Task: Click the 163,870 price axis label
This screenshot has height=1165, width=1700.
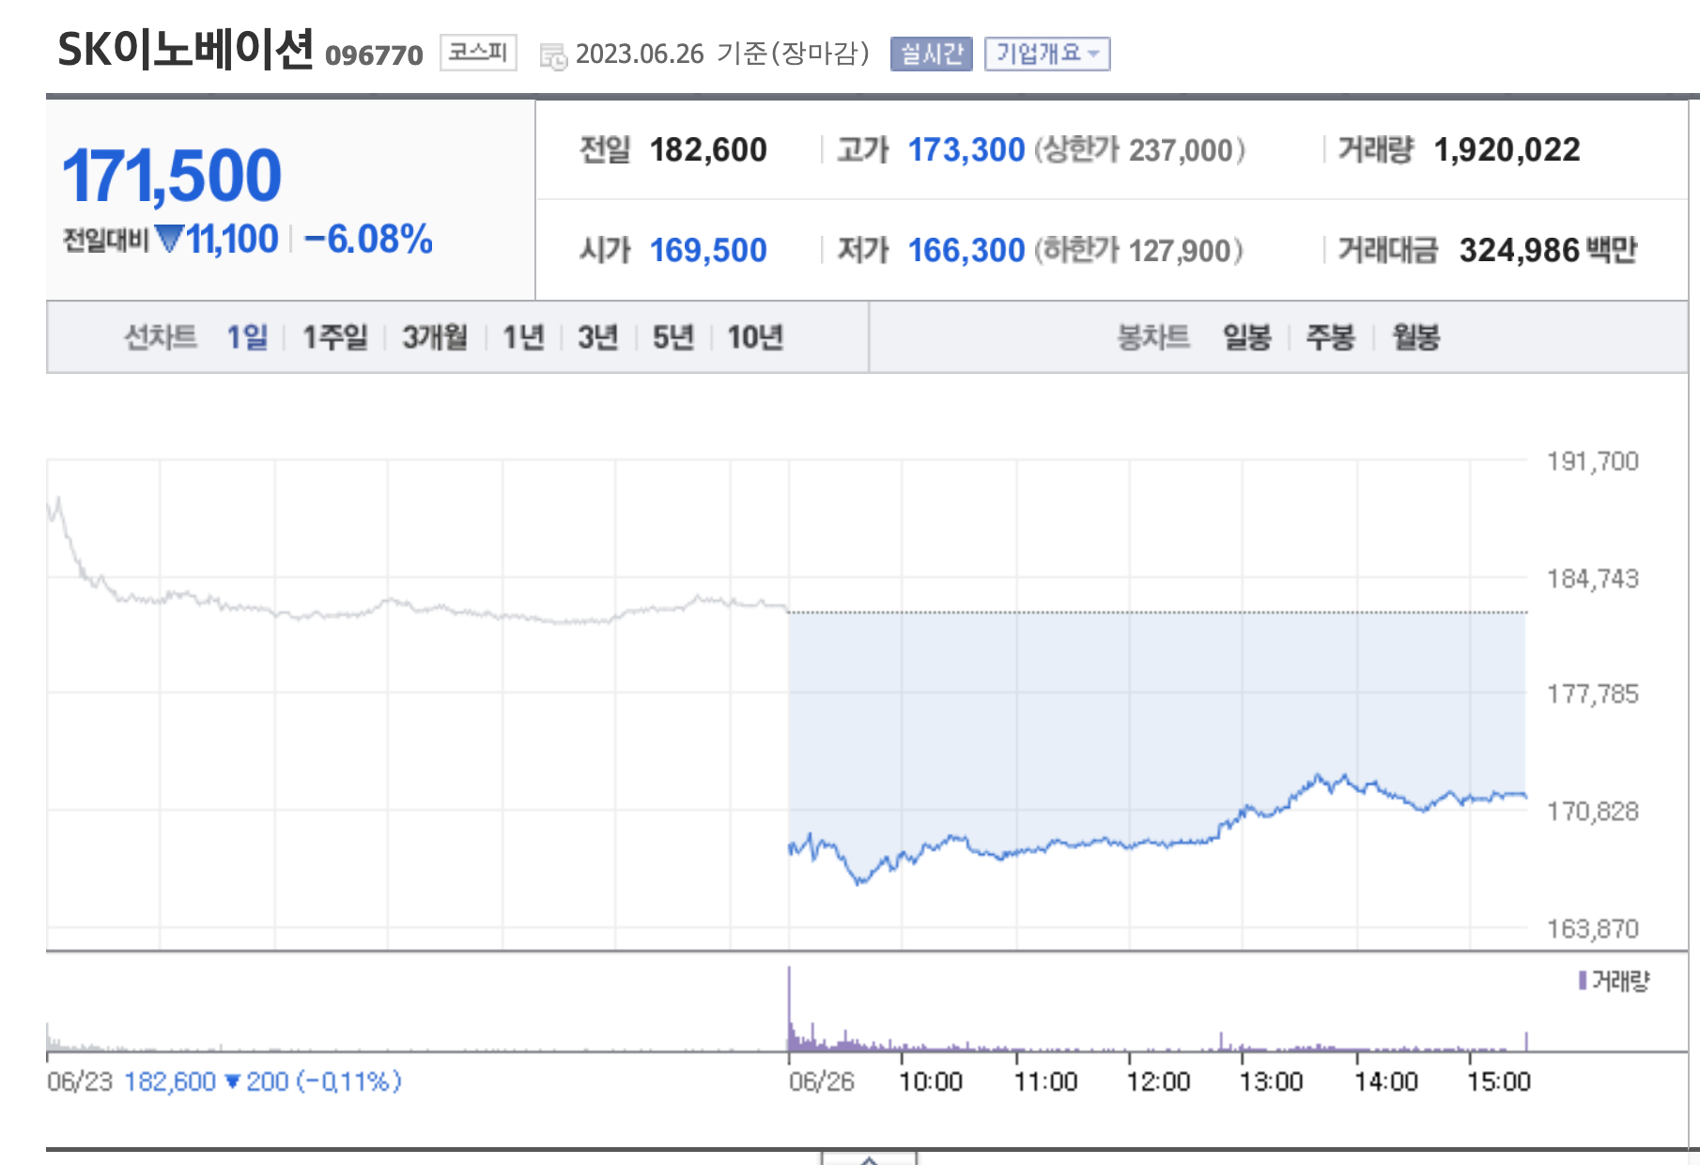Action: (1592, 929)
